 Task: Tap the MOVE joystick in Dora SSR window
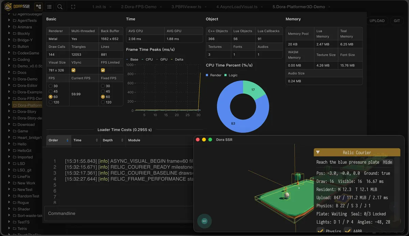click(204, 221)
